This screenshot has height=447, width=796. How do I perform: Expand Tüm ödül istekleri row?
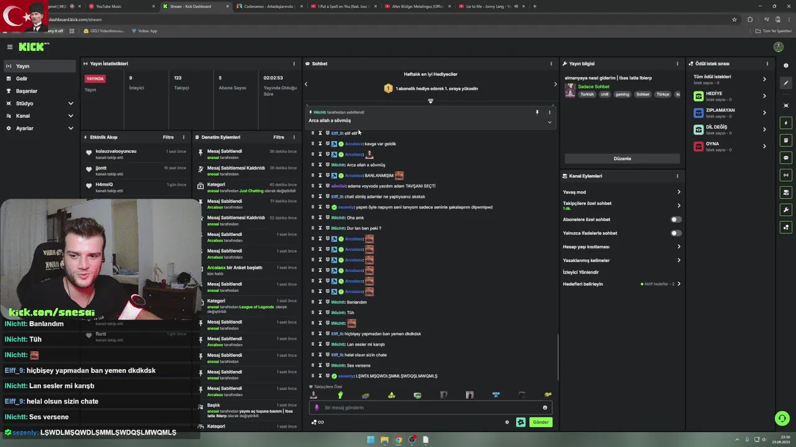(731, 79)
